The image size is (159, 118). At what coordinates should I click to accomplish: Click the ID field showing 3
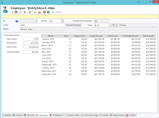point(29,21)
